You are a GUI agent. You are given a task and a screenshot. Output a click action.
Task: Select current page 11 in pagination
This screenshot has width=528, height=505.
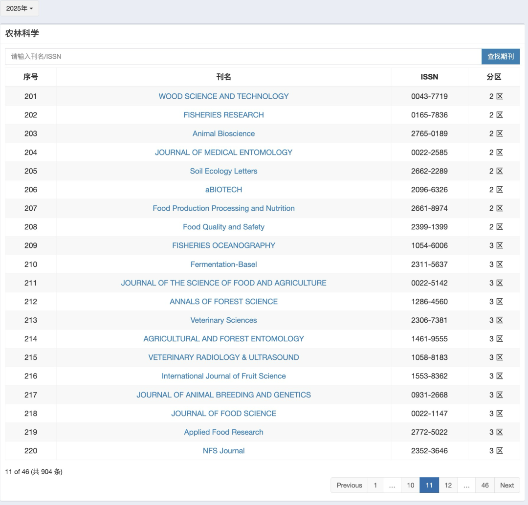429,485
